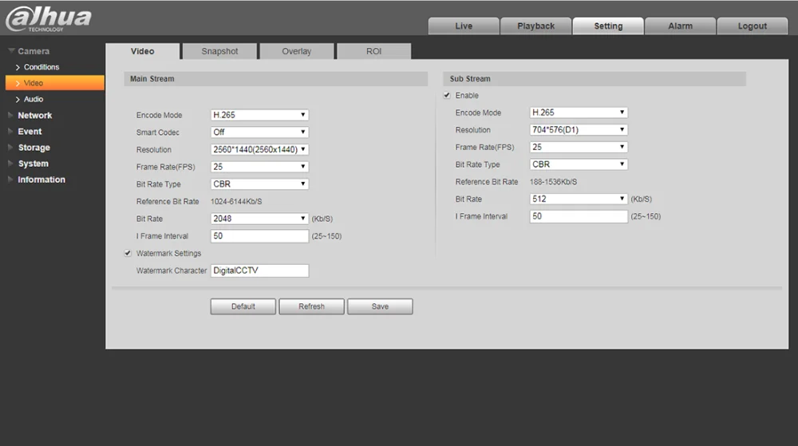Screen dimensions: 798x446
Task: Select the Setting tab
Action: click(x=608, y=26)
